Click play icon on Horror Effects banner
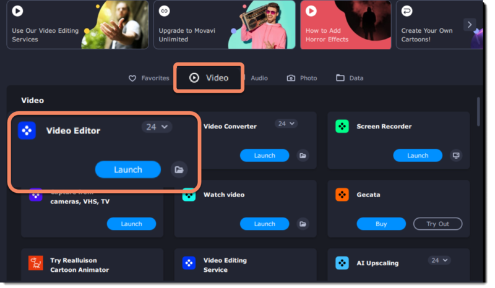 (311, 11)
